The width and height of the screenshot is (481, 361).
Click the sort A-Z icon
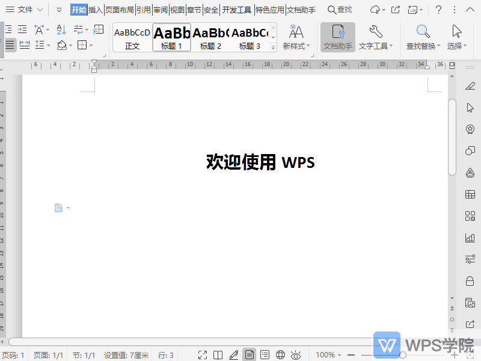click(61, 29)
